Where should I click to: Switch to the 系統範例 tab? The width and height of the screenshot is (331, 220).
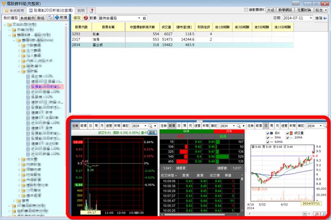pyautogui.click(x=27, y=17)
